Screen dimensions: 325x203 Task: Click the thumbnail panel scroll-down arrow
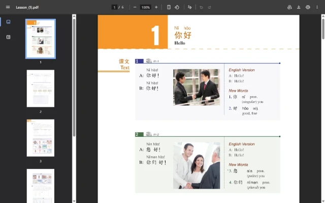(x=74, y=201)
